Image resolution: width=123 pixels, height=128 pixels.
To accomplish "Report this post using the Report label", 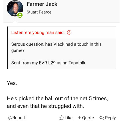I will click(x=19, y=118).
